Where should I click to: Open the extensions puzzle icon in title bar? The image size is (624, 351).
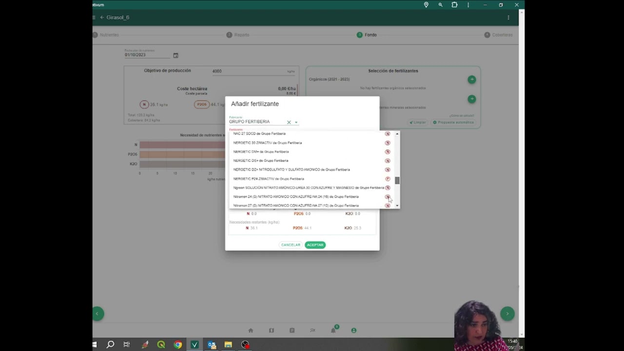coord(454,5)
